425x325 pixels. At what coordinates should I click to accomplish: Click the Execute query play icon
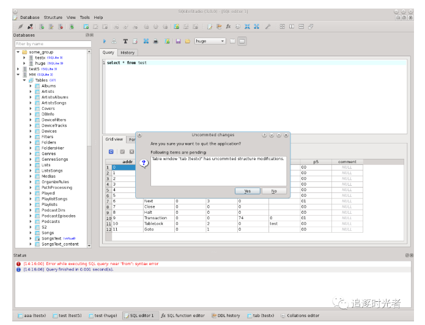click(105, 41)
